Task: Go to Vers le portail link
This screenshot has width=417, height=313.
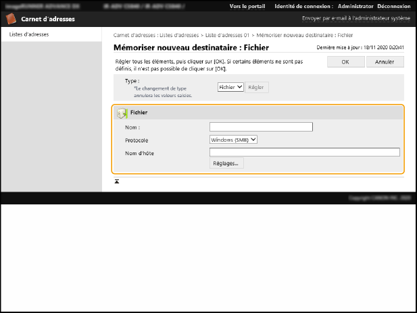Action: 249,5
